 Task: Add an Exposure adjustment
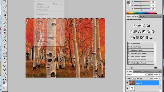click(149, 25)
